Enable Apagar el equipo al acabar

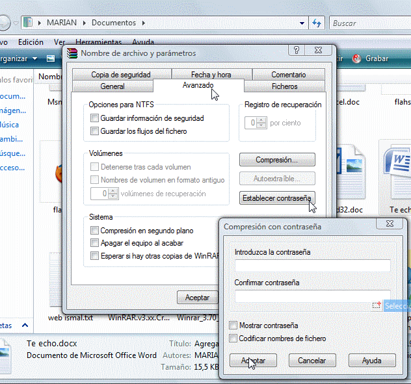click(x=94, y=243)
